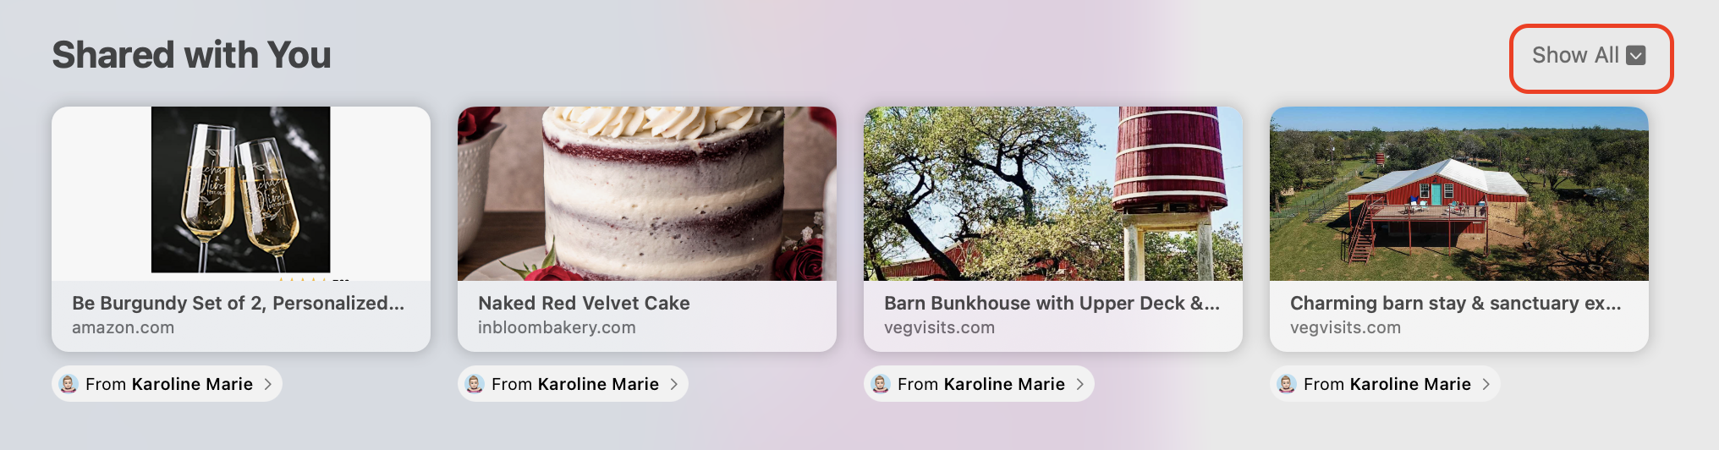Click the Show All dropdown arrow icon

pyautogui.click(x=1636, y=56)
